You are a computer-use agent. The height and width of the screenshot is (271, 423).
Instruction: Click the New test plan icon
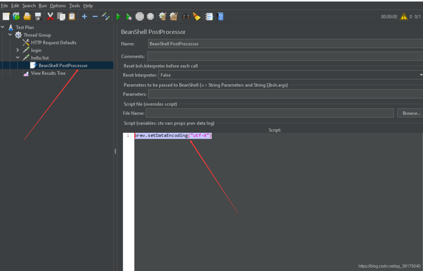pyautogui.click(x=6, y=17)
